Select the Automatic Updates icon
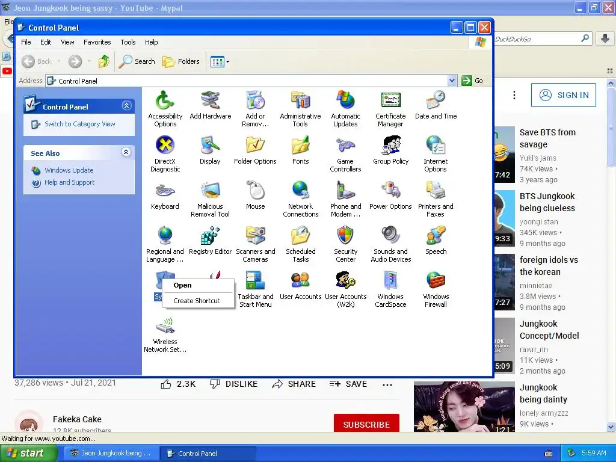Screen dimensions: 616x462 [345, 109]
